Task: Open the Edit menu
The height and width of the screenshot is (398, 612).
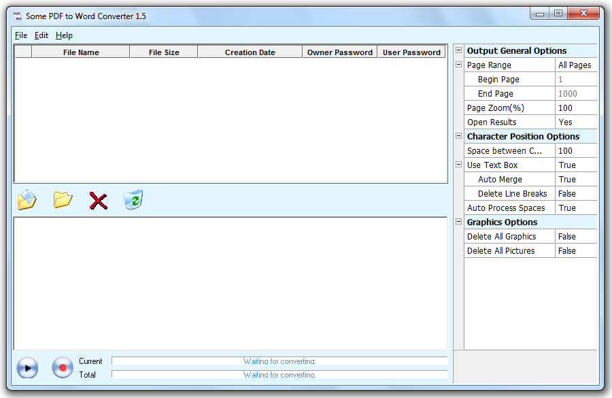Action: (41, 35)
